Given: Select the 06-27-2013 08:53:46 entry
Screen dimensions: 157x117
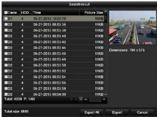Looking at the screenshot, I should [54, 54].
